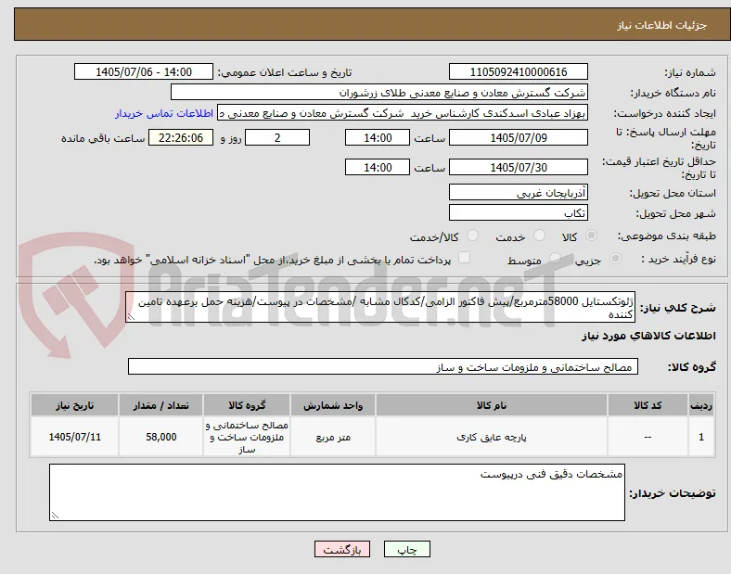Click the response deadline hour field
This screenshot has width=731, height=574.
pos(378,137)
